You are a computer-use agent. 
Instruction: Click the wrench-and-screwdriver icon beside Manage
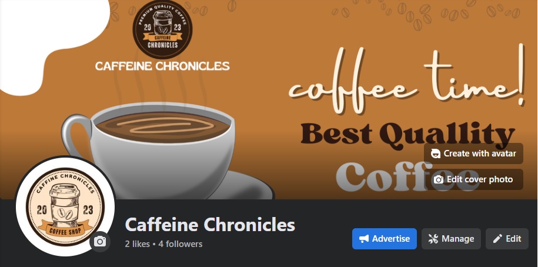(433, 239)
